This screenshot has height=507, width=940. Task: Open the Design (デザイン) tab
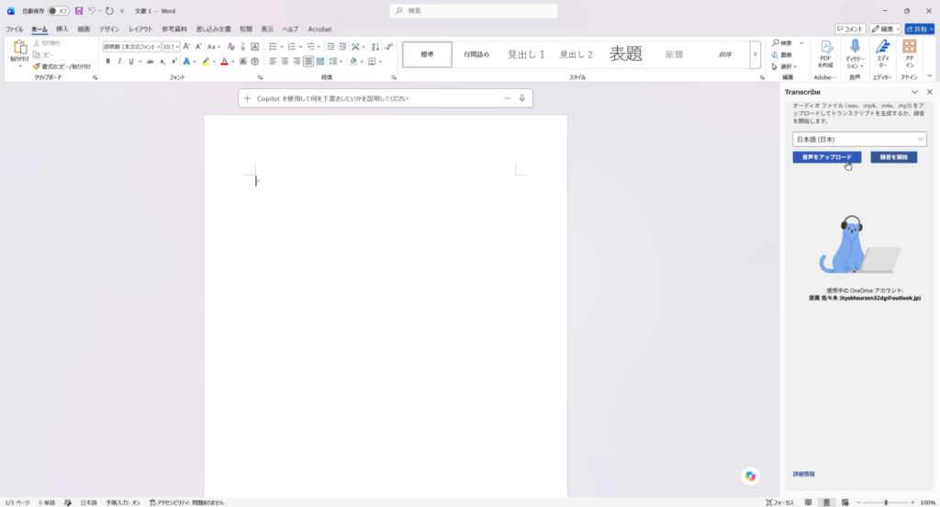(x=109, y=28)
